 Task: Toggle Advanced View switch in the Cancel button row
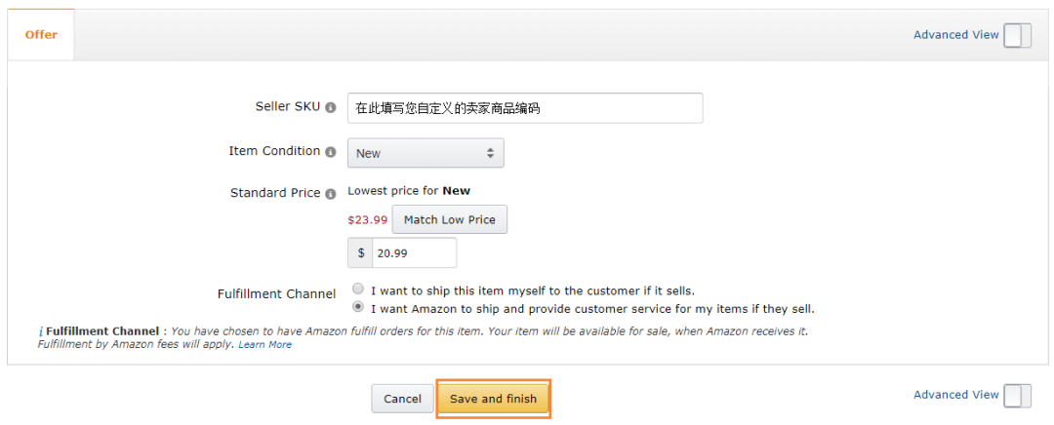point(1017,396)
